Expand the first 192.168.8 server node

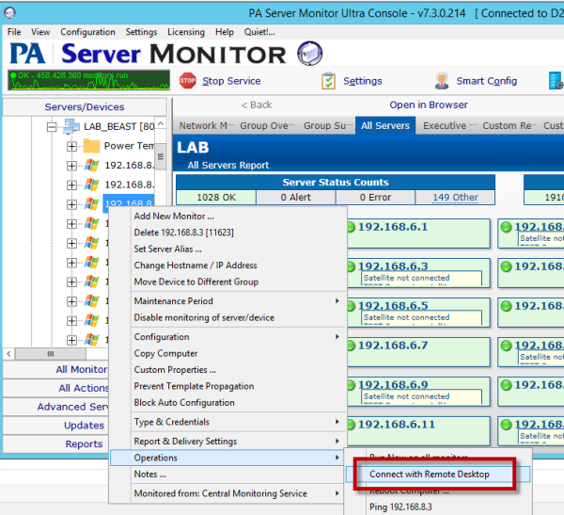coord(71,166)
